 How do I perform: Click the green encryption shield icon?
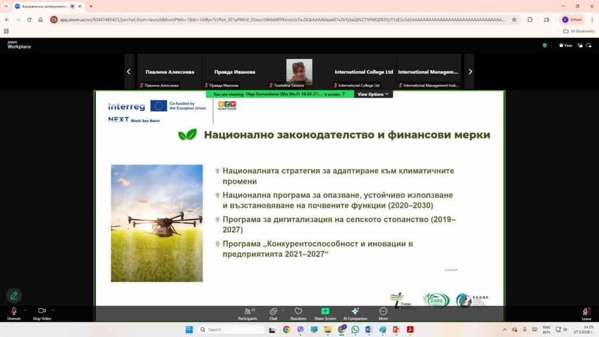(x=545, y=45)
